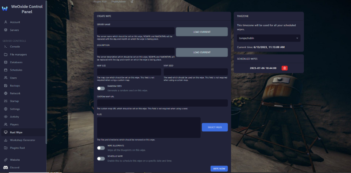This screenshot has width=351, height=173.
Task: Open Activity via its eye icon
Action: point(6,117)
